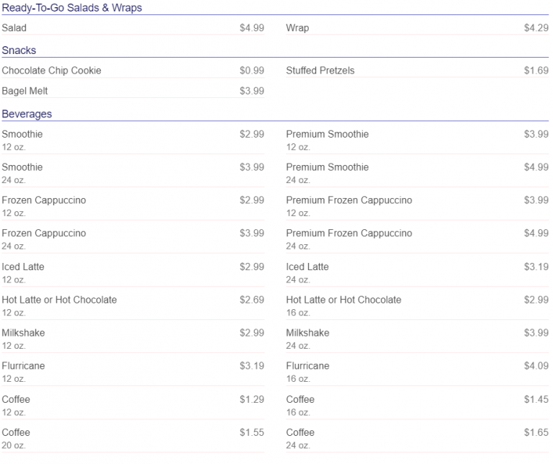The image size is (553, 464).
Task: Click the Beverages section heading
Action: [x=27, y=114]
